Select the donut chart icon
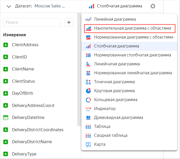The image size is (180, 159). click(x=88, y=100)
